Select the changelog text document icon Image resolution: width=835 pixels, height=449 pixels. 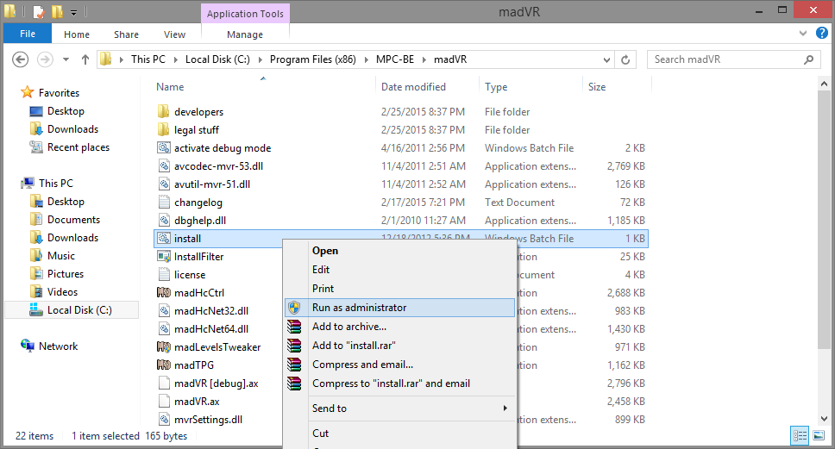tap(164, 203)
